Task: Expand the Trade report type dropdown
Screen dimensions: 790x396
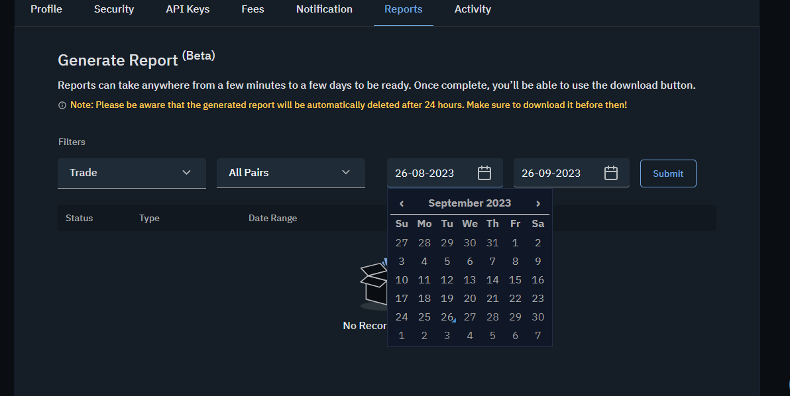Action: pos(132,173)
